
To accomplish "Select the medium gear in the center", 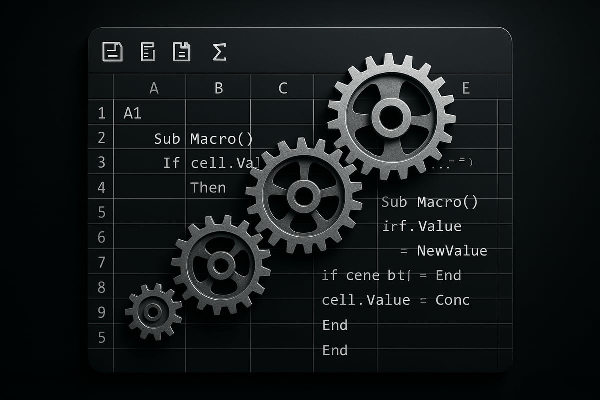I will point(300,195).
